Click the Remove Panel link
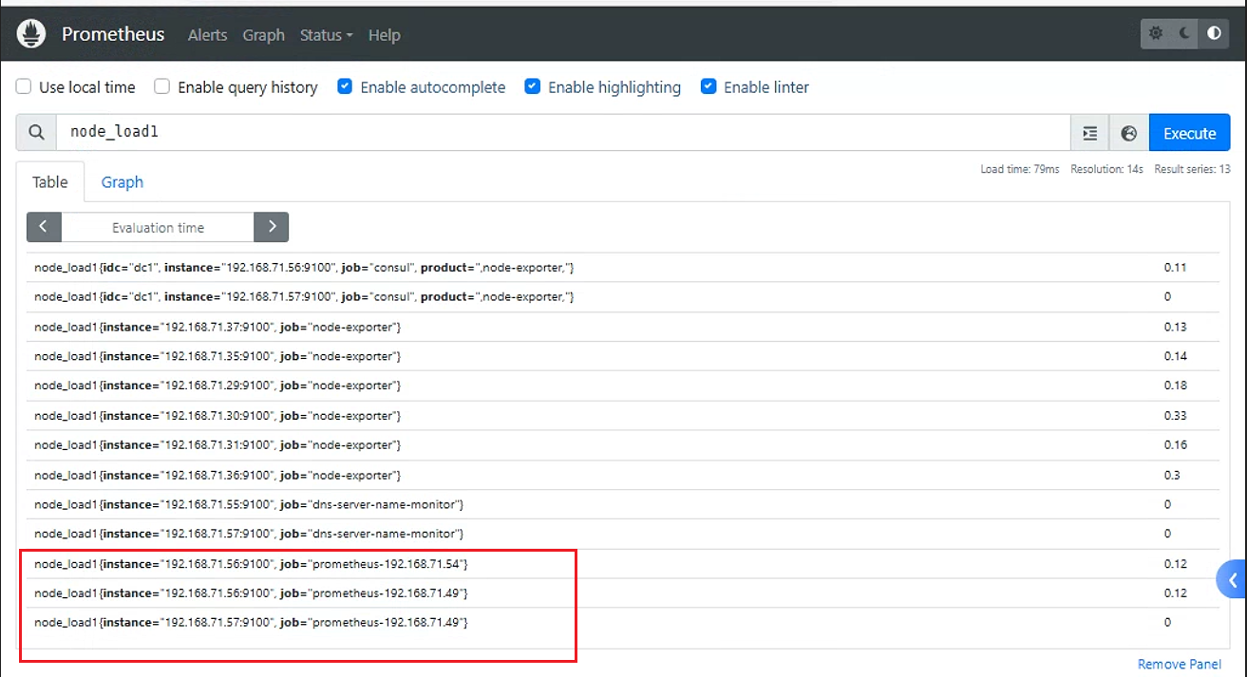Image resolution: width=1247 pixels, height=677 pixels. click(1180, 664)
